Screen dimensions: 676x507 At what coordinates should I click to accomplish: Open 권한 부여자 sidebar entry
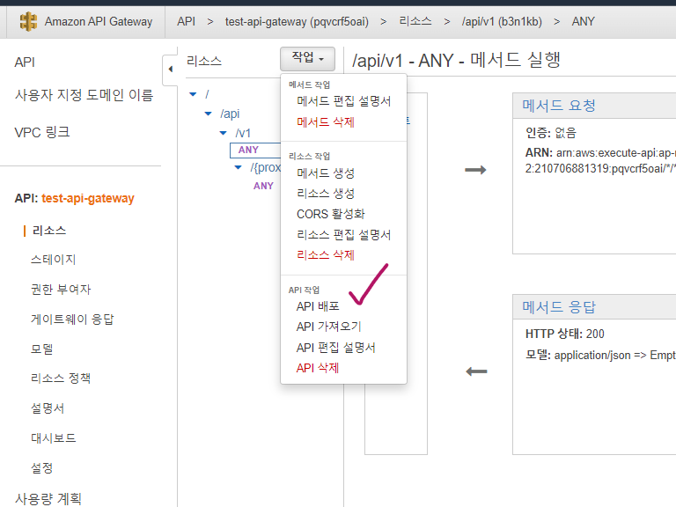[61, 290]
